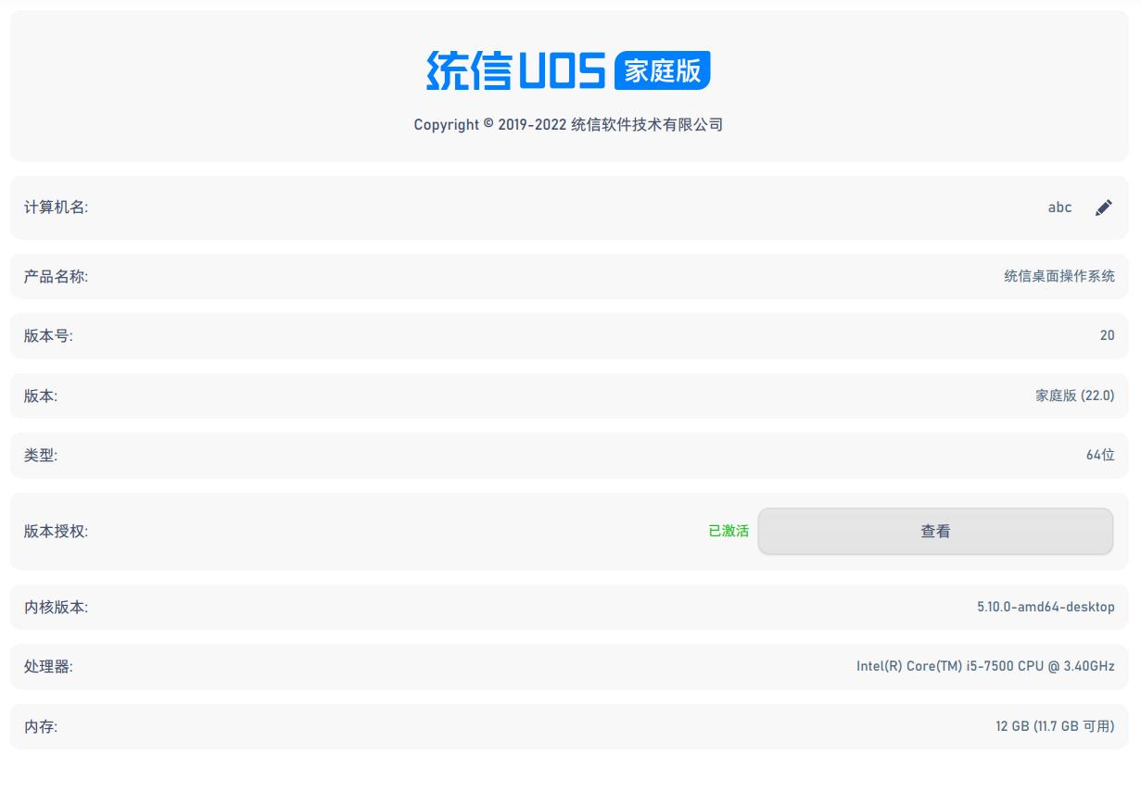Click the 版本号 label
The height and width of the screenshot is (792, 1141).
tap(48, 336)
